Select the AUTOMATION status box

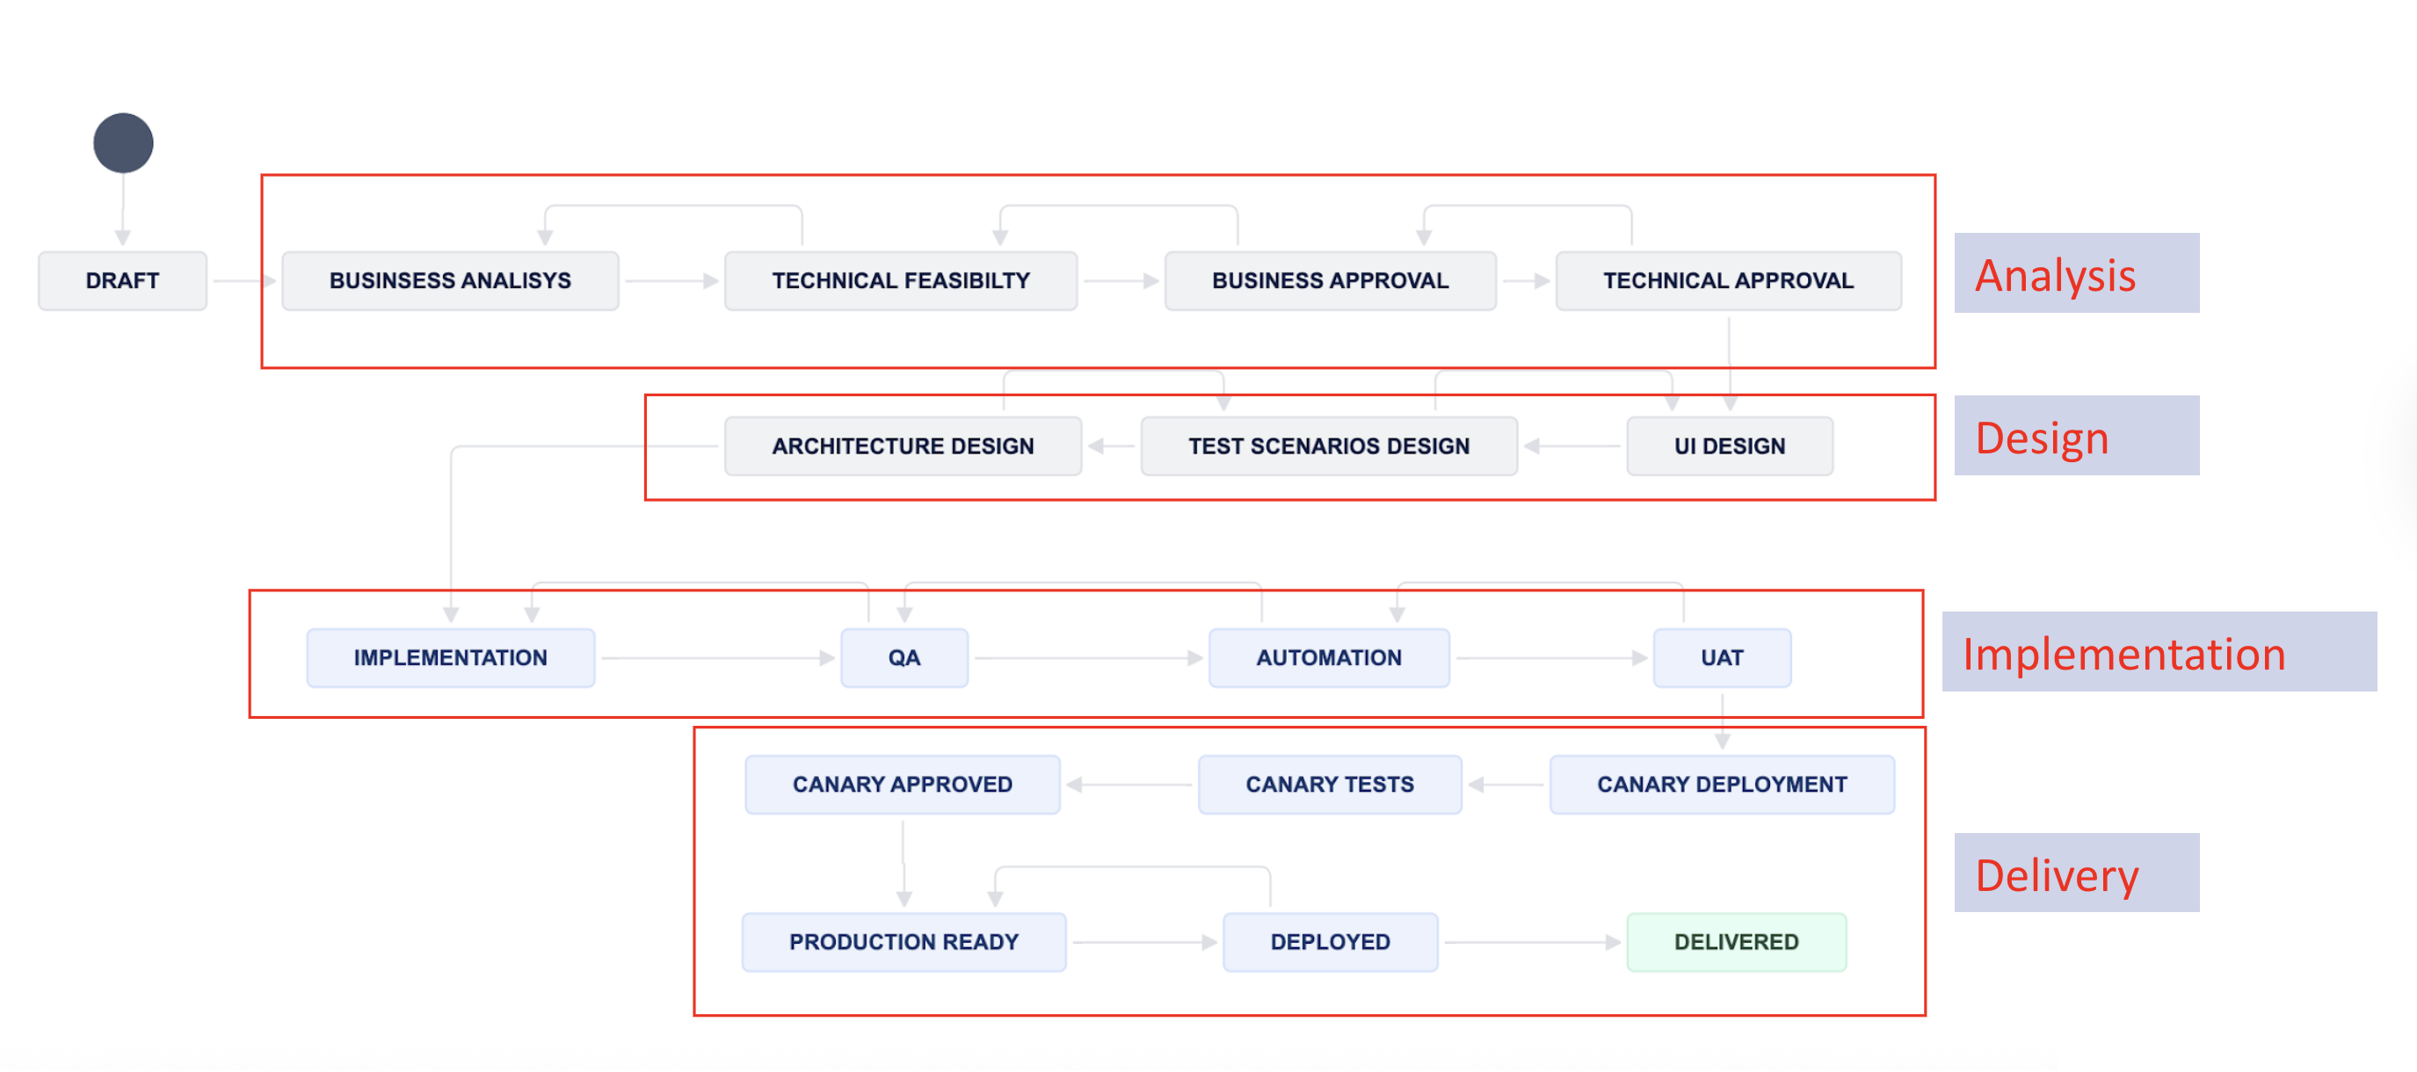(x=1328, y=657)
